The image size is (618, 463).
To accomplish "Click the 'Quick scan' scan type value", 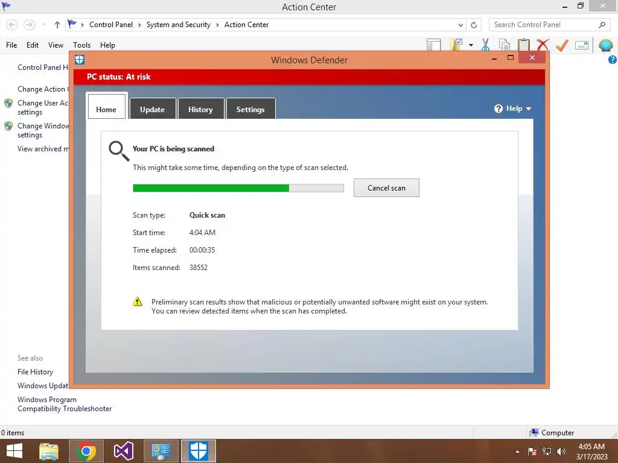I will [208, 215].
